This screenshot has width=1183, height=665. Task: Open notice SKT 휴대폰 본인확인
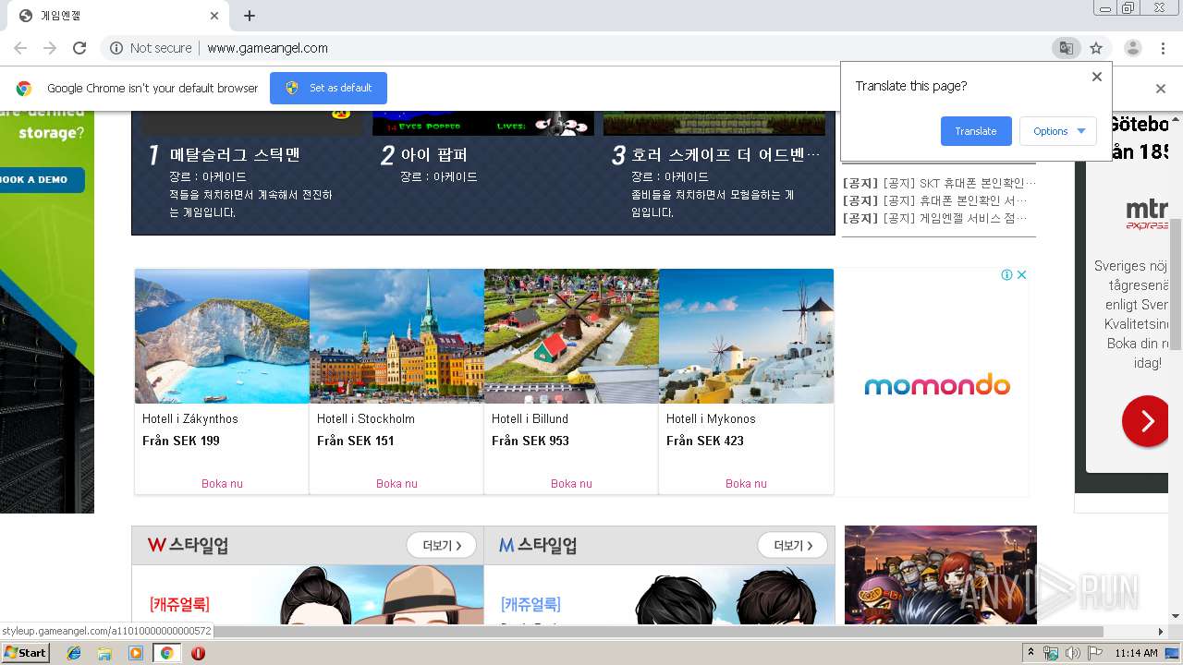pos(939,183)
